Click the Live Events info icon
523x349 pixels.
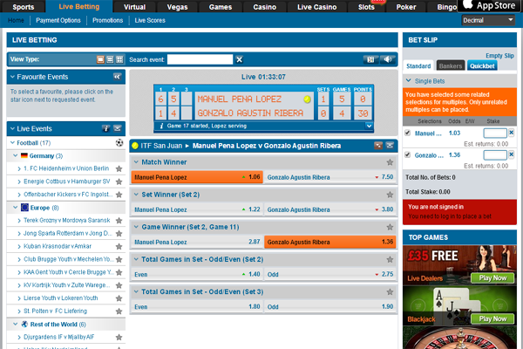106,128
